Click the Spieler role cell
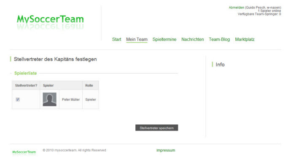The width and height of the screenshot is (291, 157). tap(91, 100)
